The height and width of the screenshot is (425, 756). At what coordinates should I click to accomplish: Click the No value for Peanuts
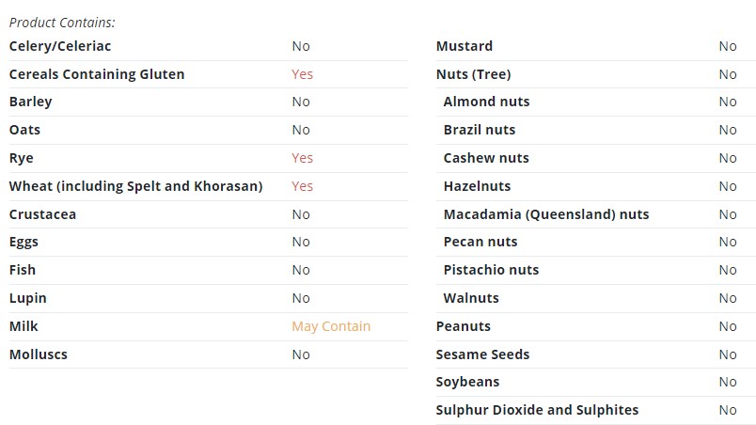coord(728,326)
